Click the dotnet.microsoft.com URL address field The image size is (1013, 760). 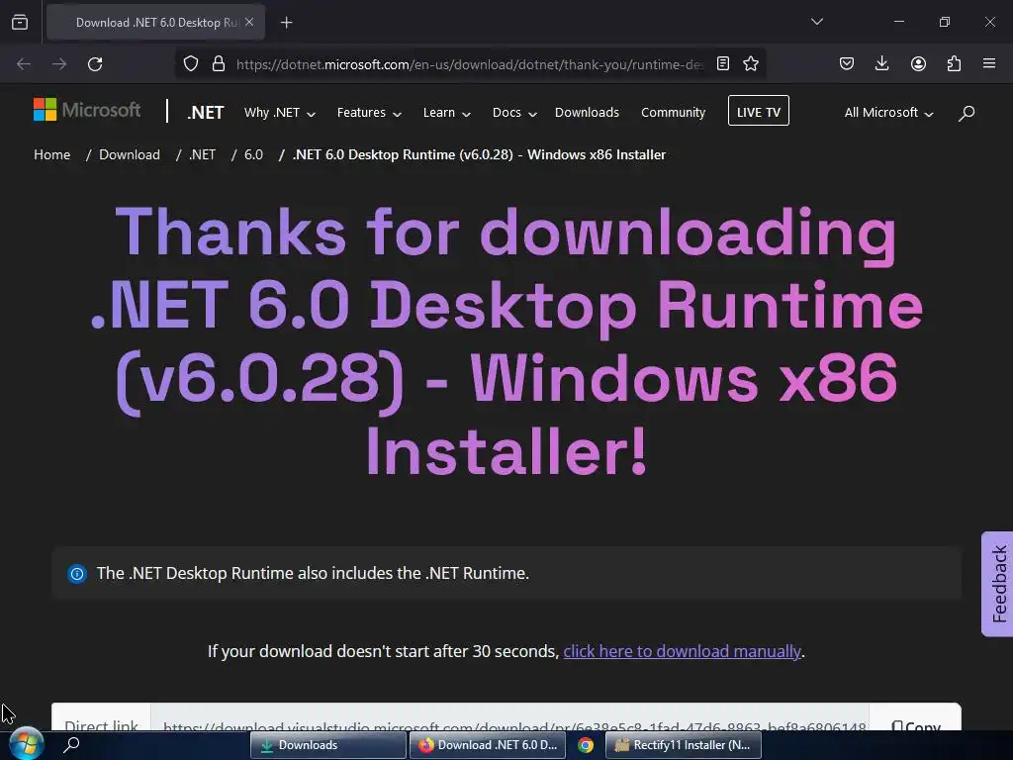pos(470,64)
